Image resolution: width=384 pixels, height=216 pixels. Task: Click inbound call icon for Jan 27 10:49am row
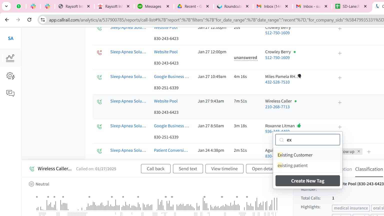pyautogui.click(x=99, y=77)
